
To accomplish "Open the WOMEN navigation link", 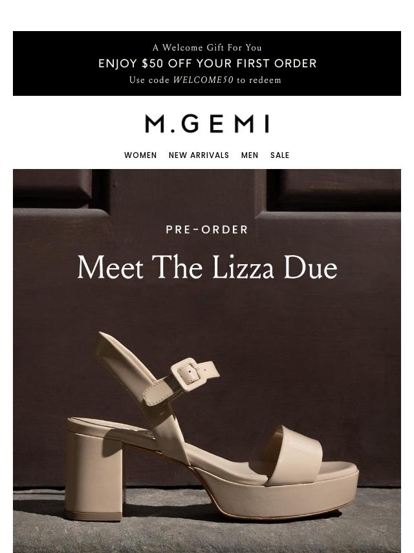I will tap(140, 155).
